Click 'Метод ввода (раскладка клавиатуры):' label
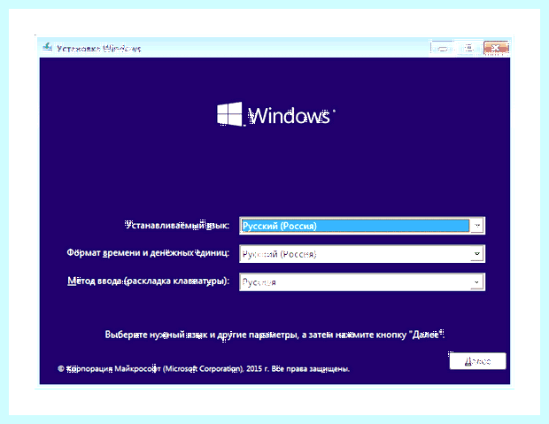Screen dimensions: 549x424 [x=149, y=281]
